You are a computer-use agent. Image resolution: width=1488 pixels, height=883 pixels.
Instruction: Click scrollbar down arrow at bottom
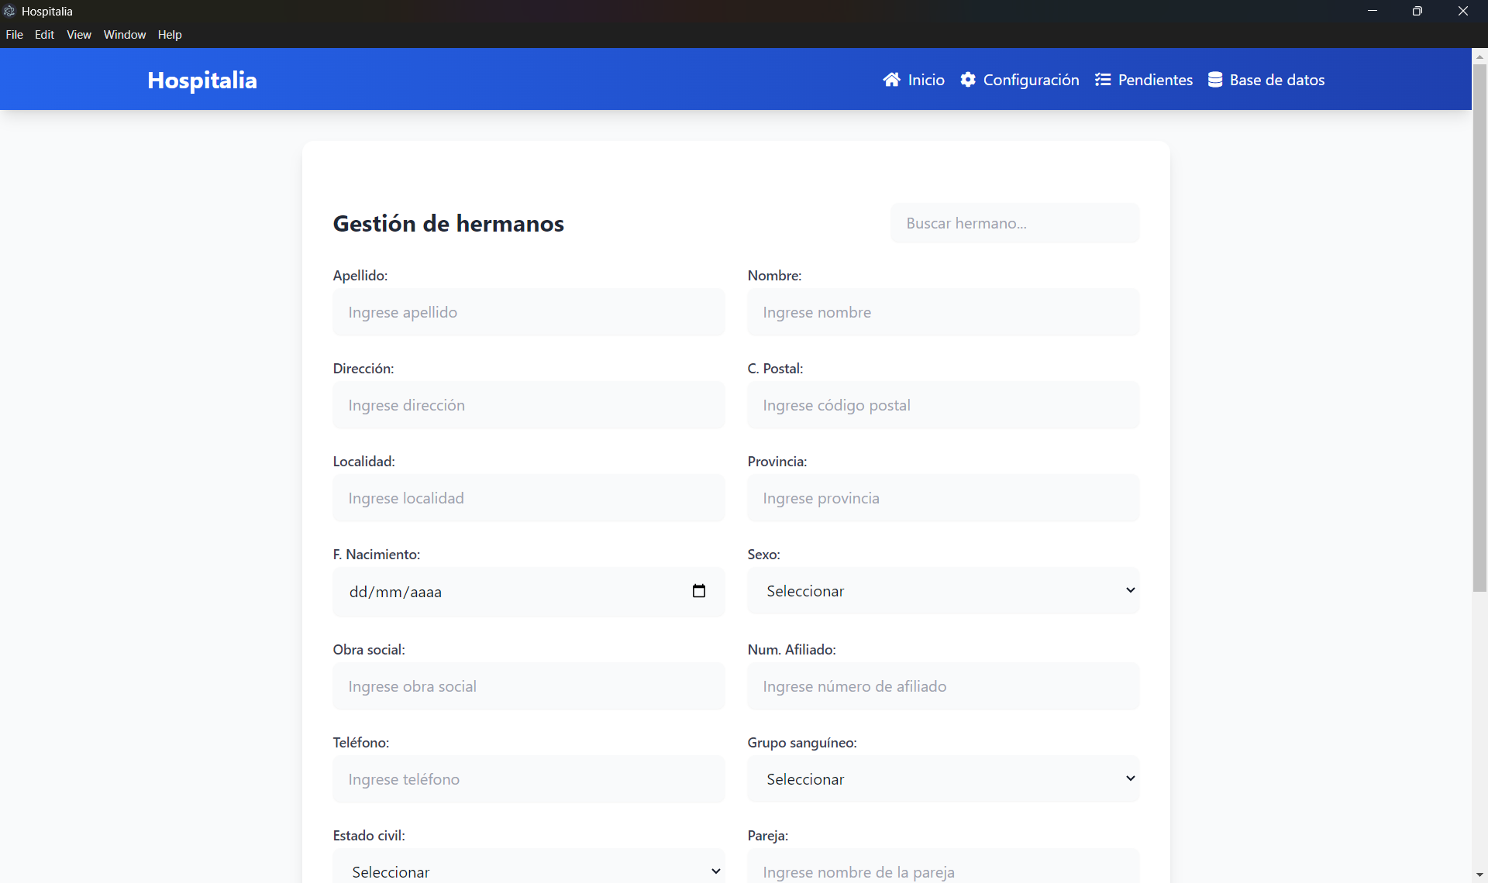point(1479,874)
